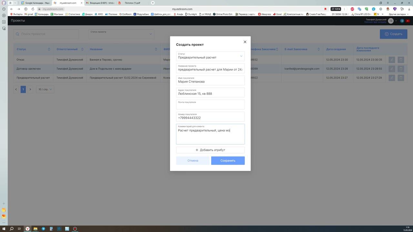
Task: Click Дата создания column header
Action: pos(336,49)
